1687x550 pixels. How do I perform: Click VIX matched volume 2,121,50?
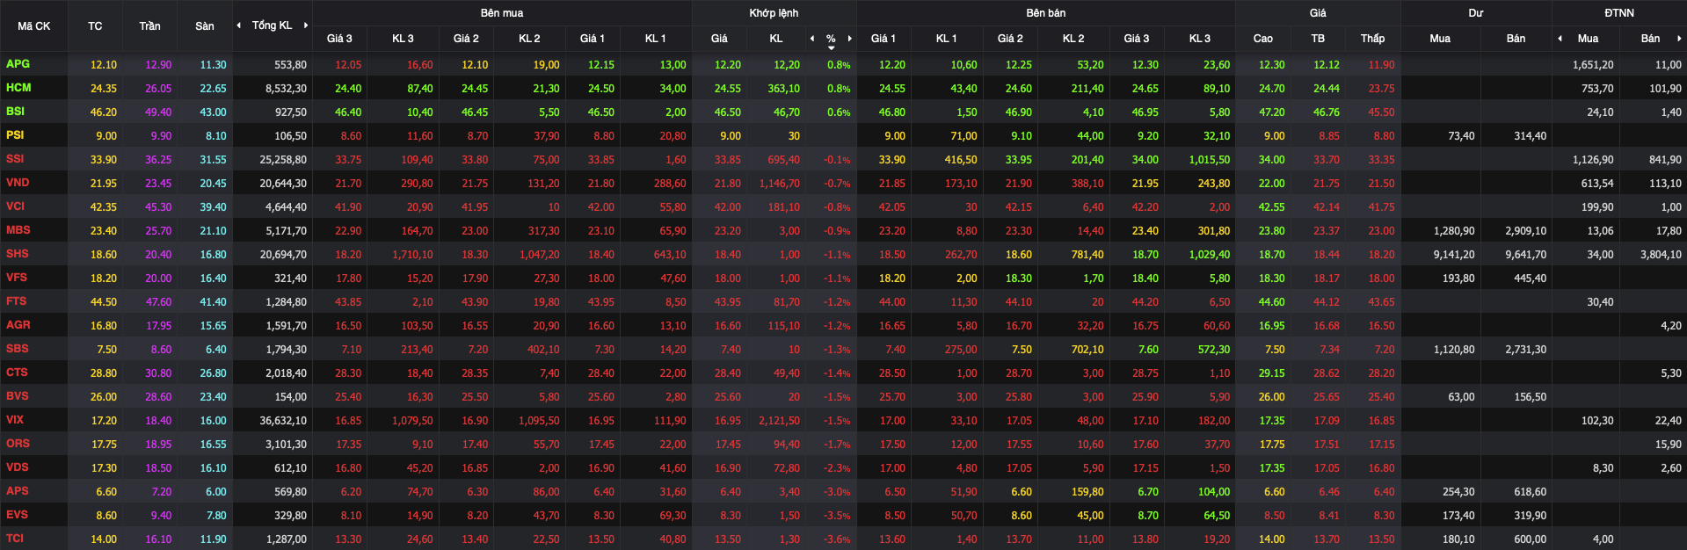779,421
